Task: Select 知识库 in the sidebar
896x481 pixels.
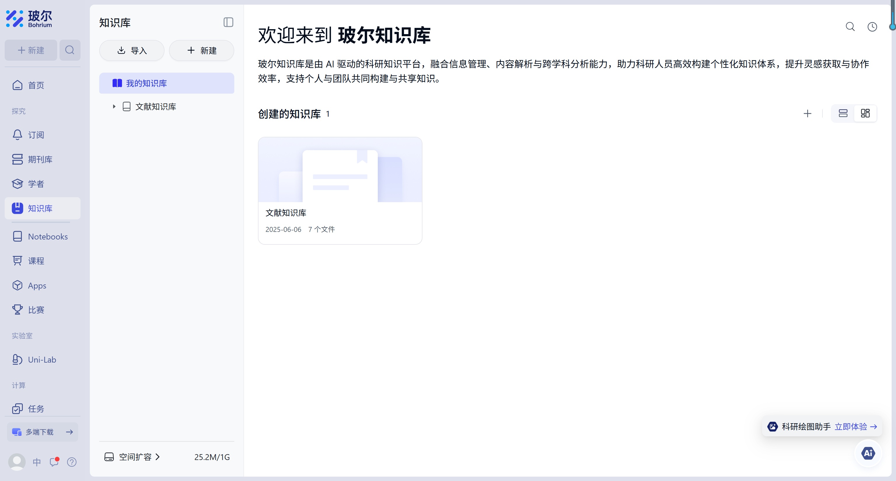Action: click(42, 208)
